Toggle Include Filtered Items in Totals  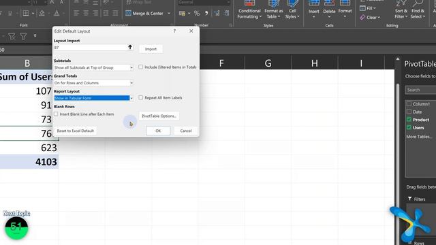(x=141, y=67)
